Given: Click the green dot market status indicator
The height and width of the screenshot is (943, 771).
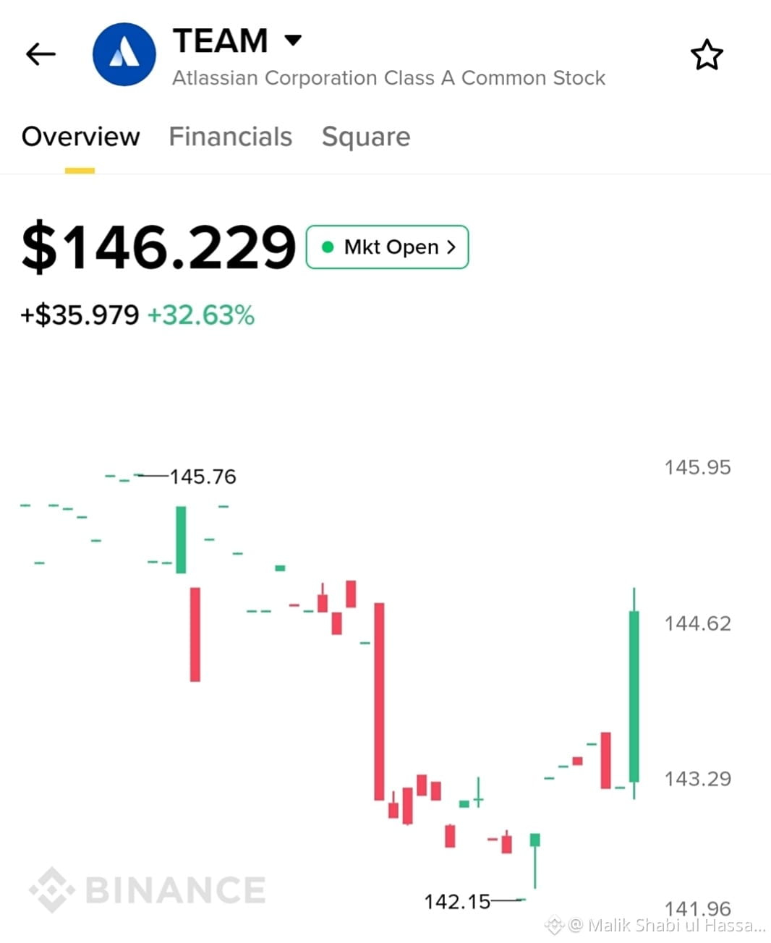Looking at the screenshot, I should click(328, 247).
